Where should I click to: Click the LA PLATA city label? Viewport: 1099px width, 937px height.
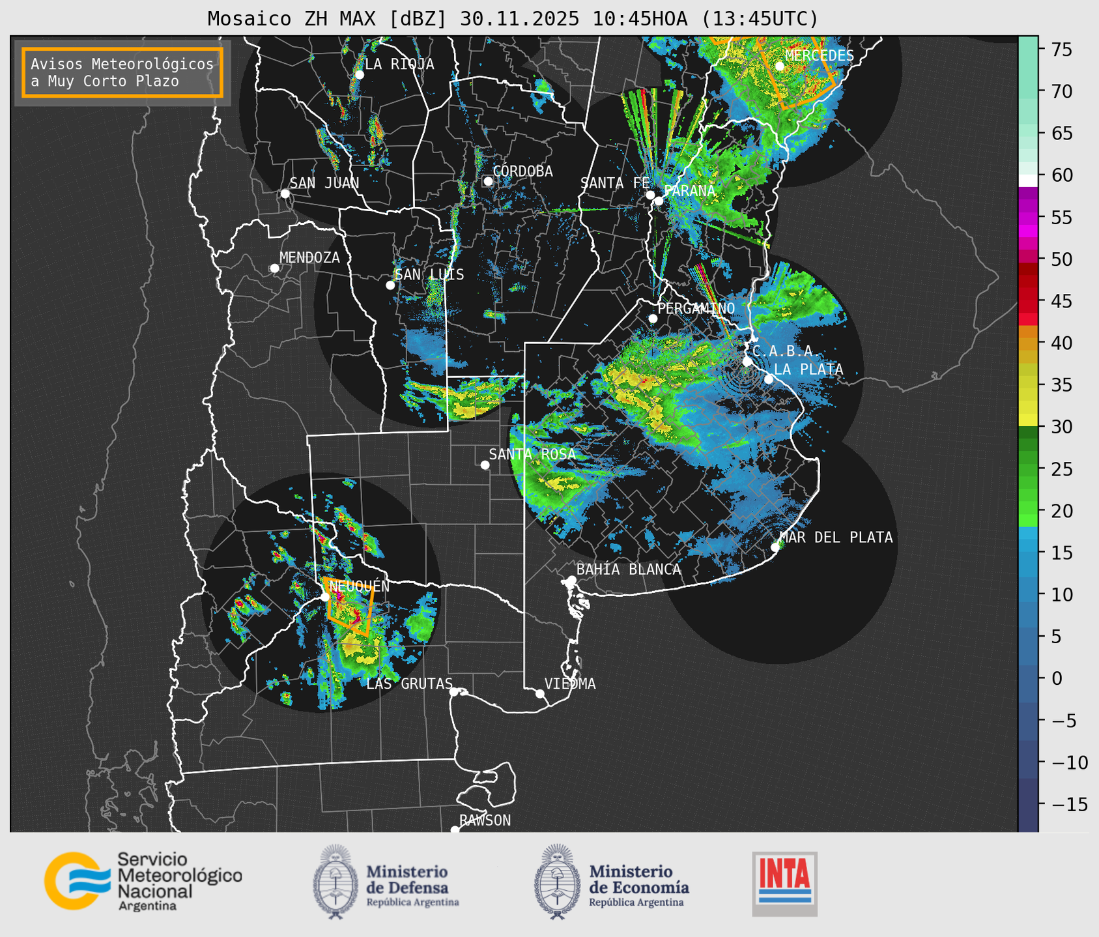tap(808, 369)
